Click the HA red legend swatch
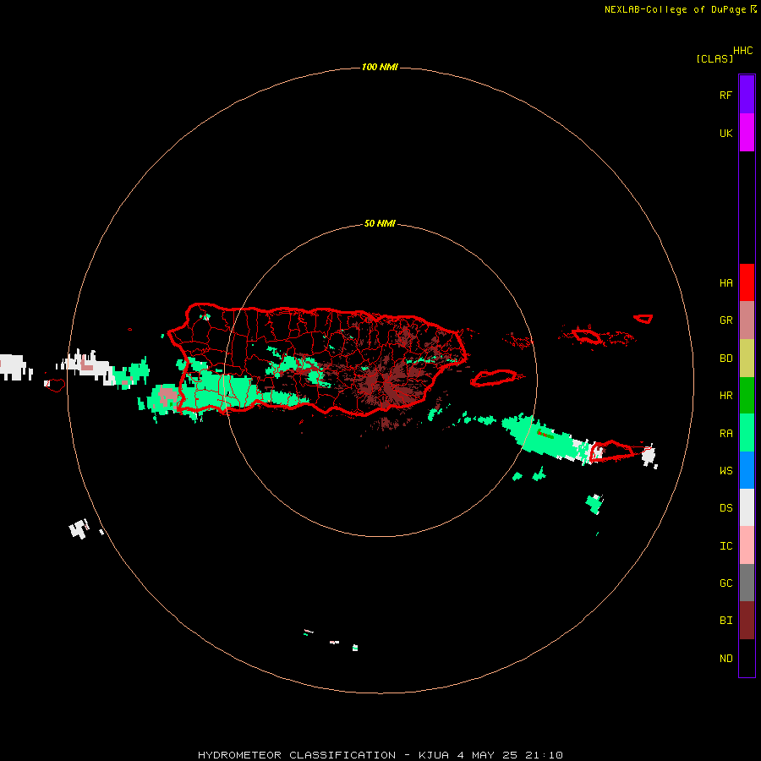Screen dimensions: 761x761 [747, 282]
